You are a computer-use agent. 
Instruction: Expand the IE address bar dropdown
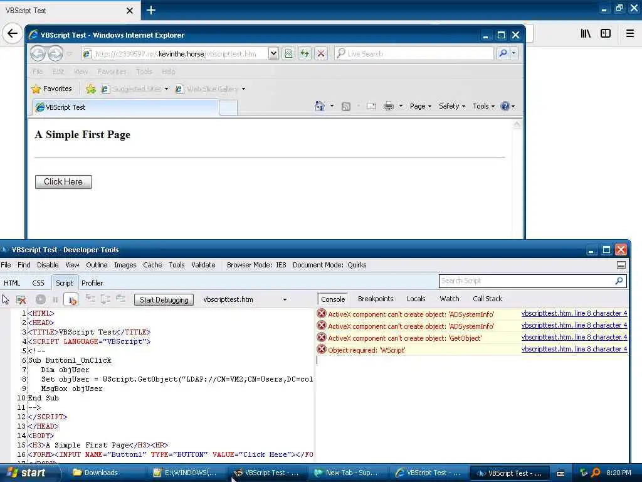click(273, 54)
